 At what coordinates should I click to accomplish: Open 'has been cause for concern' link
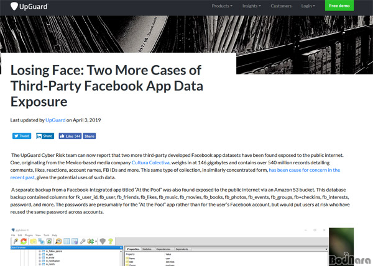pyautogui.click(x=304, y=170)
